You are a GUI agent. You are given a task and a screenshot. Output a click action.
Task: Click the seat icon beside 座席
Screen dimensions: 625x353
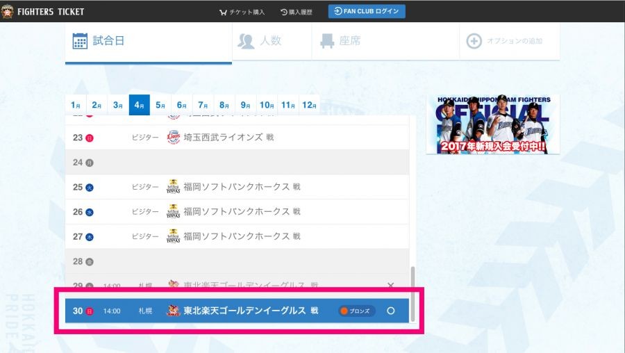(327, 41)
